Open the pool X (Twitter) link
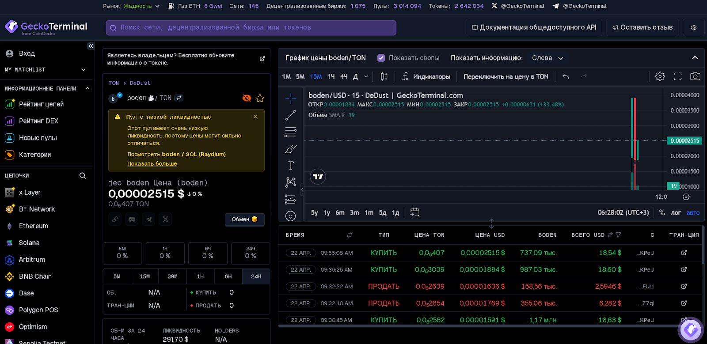707x344 pixels. click(x=165, y=219)
